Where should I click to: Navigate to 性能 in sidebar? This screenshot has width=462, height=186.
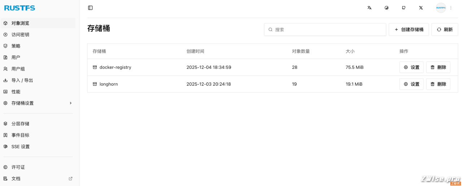[16, 92]
